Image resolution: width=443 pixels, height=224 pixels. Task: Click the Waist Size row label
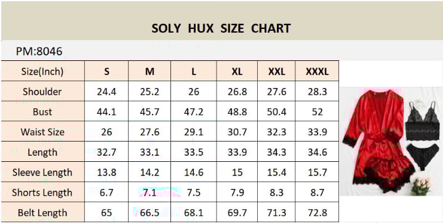pos(42,132)
